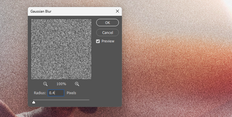Zoom out the blur preview
Image resolution: width=232 pixels, height=117 pixels.
pyautogui.click(x=45, y=84)
